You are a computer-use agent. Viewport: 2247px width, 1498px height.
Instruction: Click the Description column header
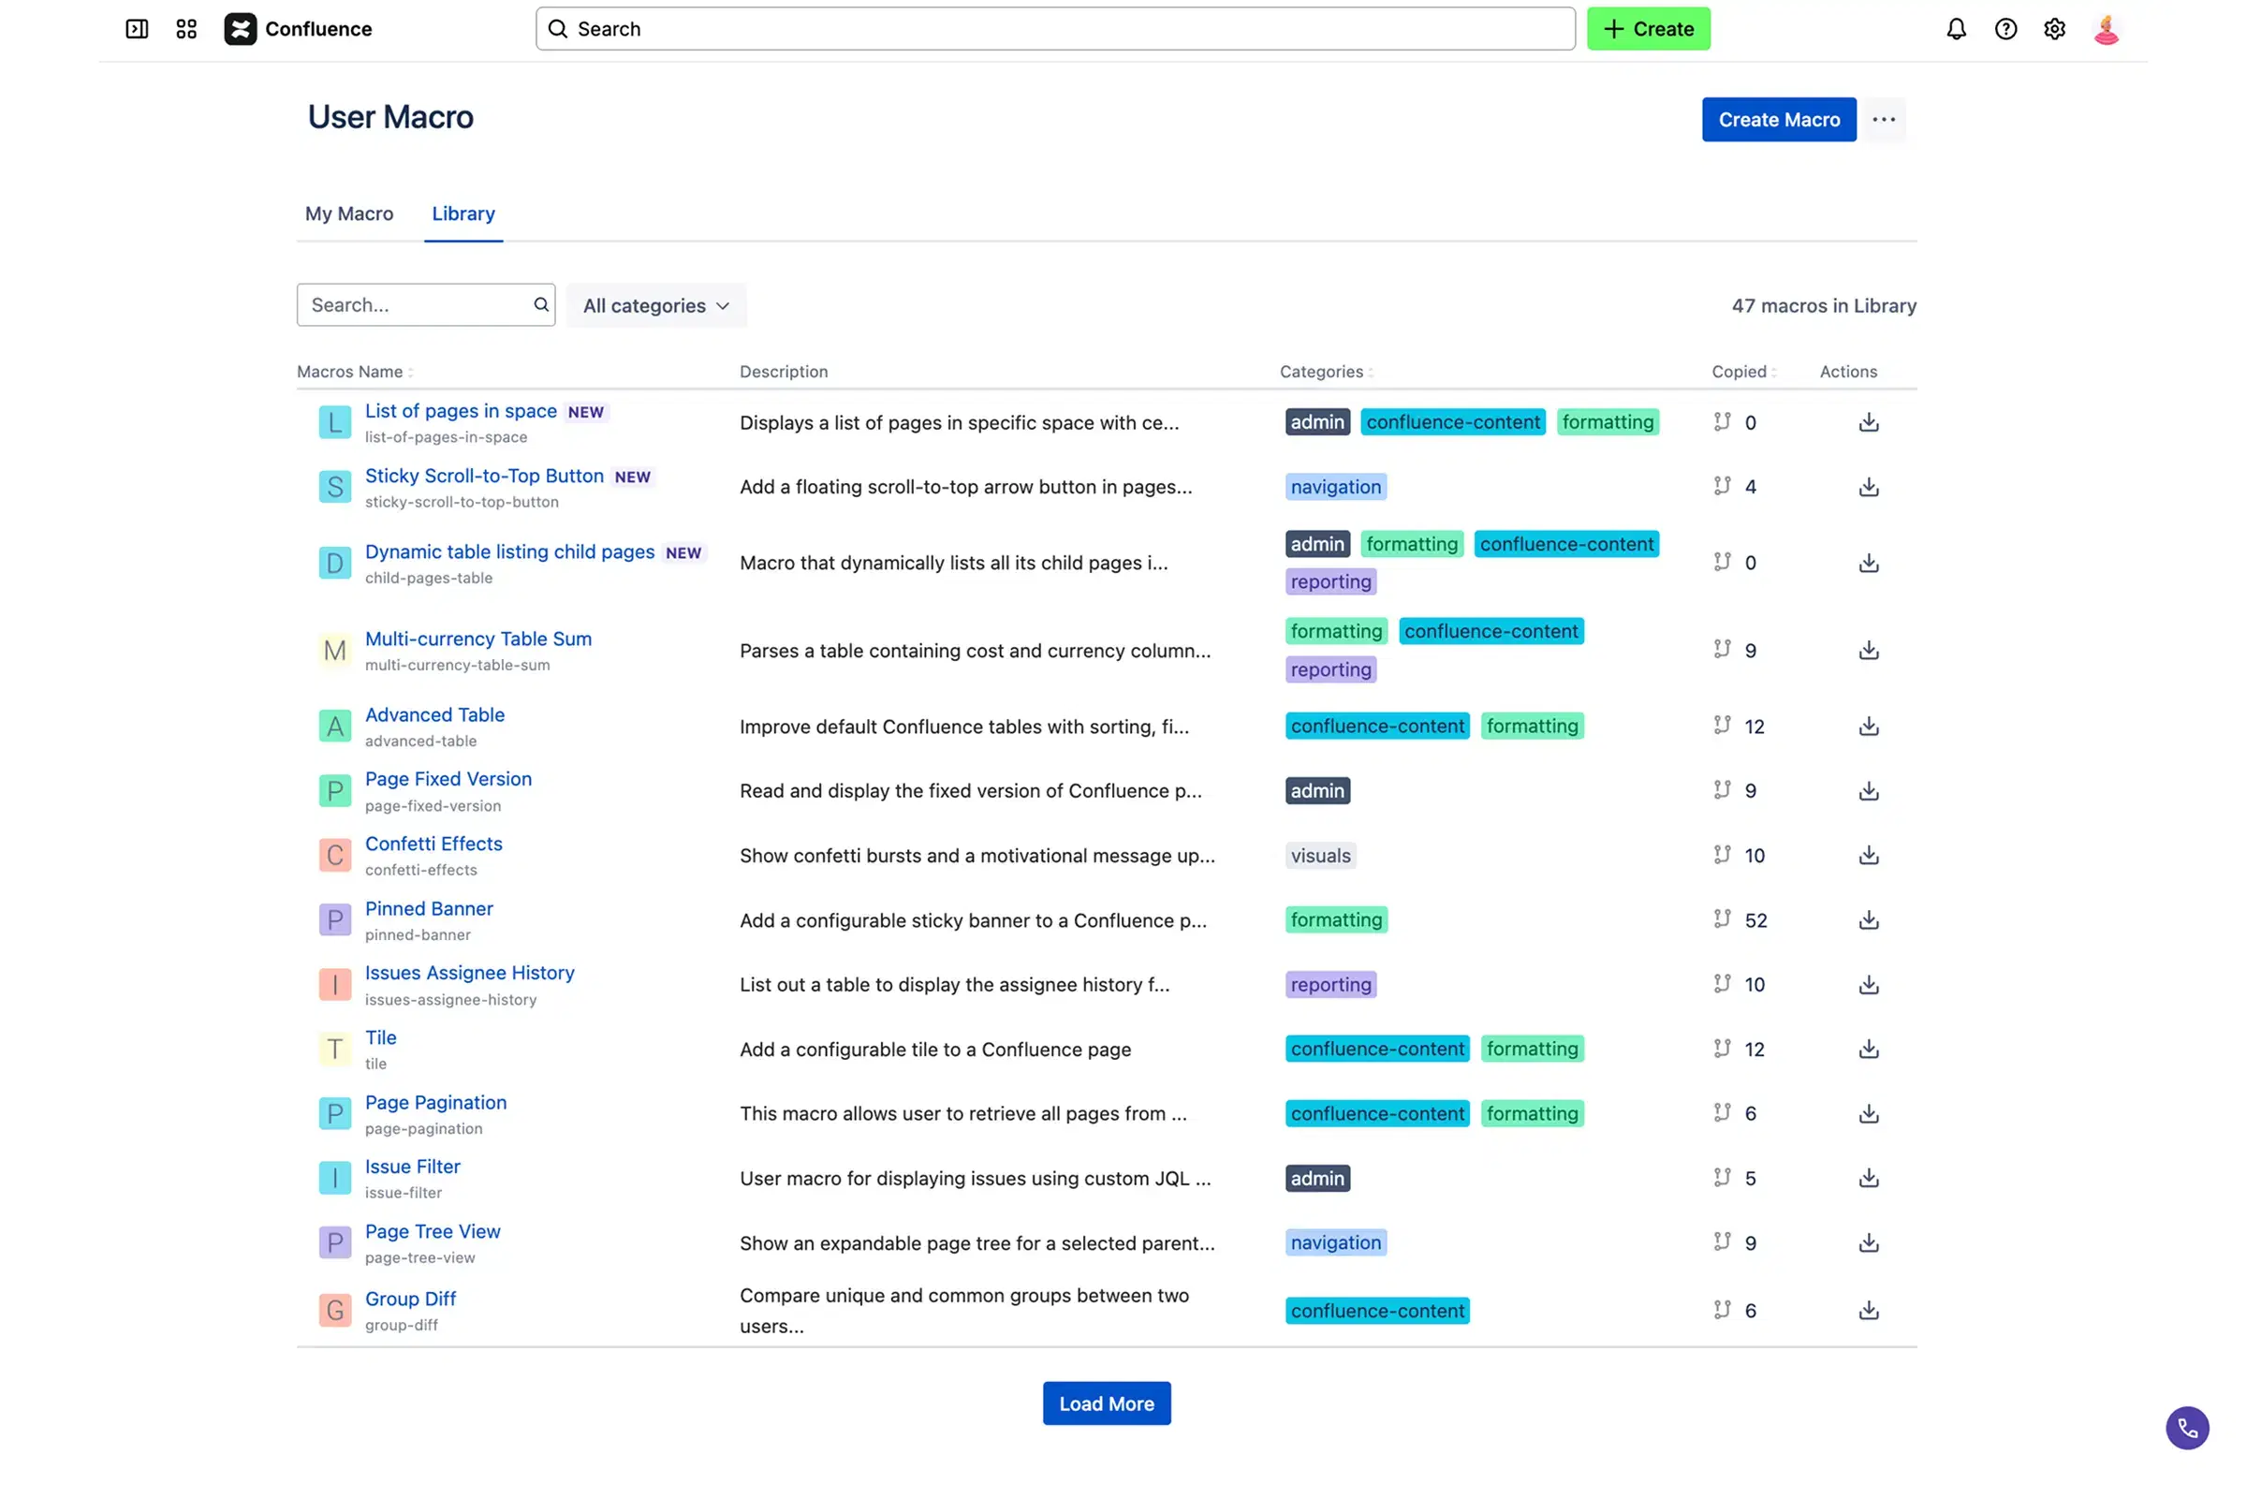click(x=785, y=372)
